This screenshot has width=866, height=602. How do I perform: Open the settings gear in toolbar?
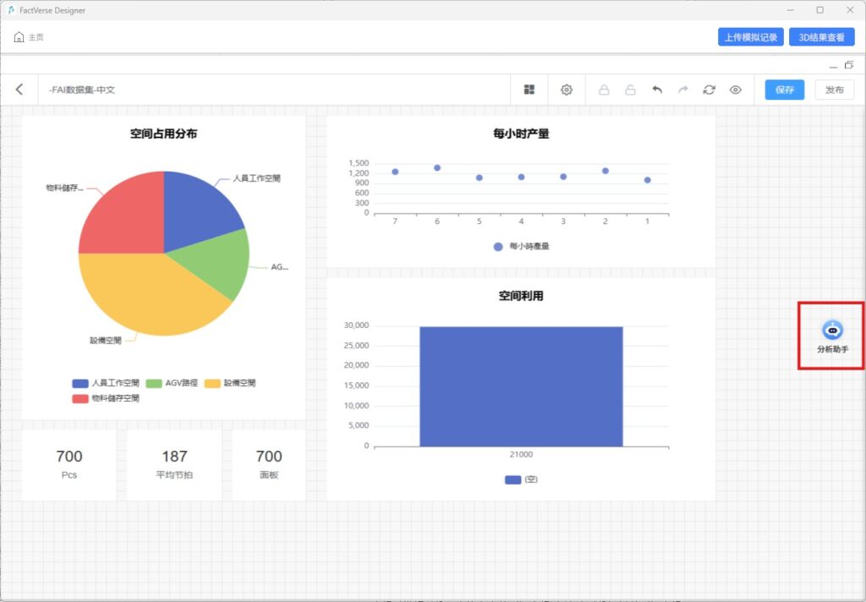pyautogui.click(x=567, y=90)
